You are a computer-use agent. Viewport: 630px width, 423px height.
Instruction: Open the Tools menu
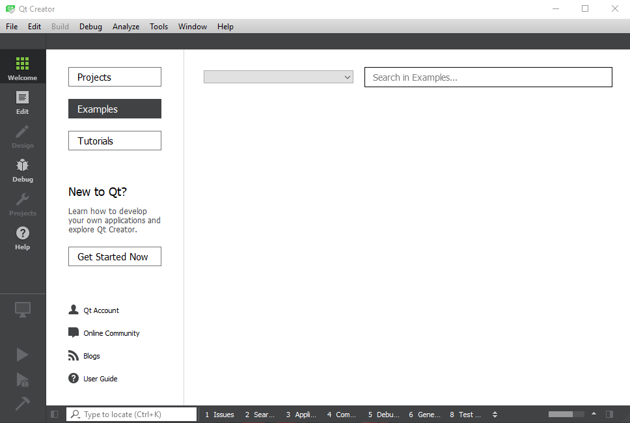[x=159, y=27]
